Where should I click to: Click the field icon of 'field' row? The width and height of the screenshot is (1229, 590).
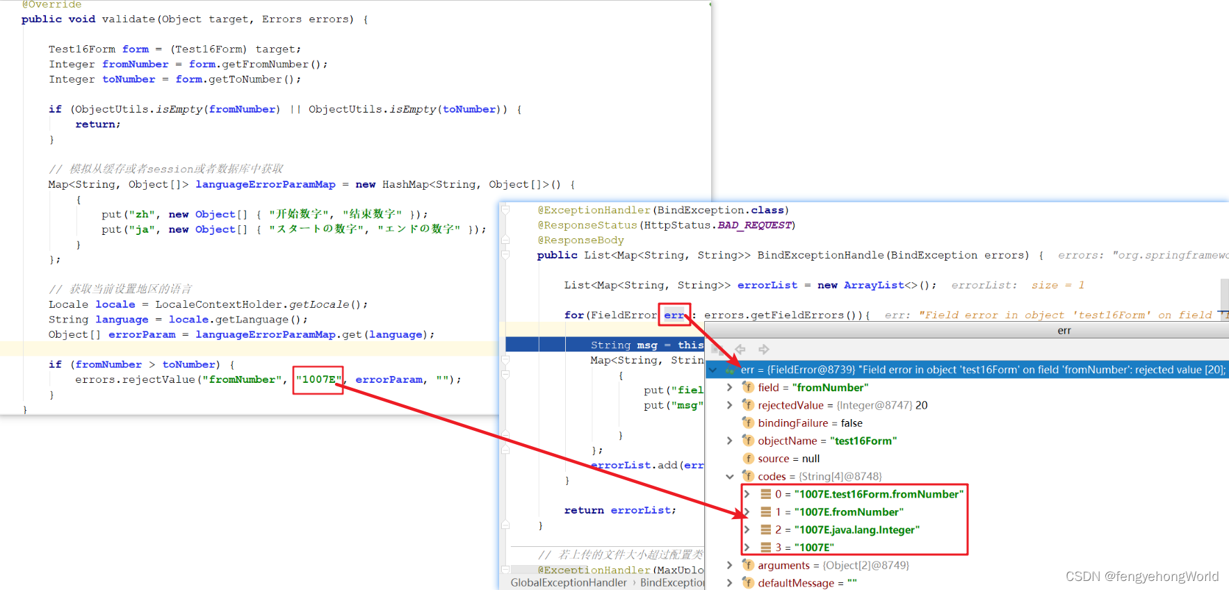click(748, 387)
